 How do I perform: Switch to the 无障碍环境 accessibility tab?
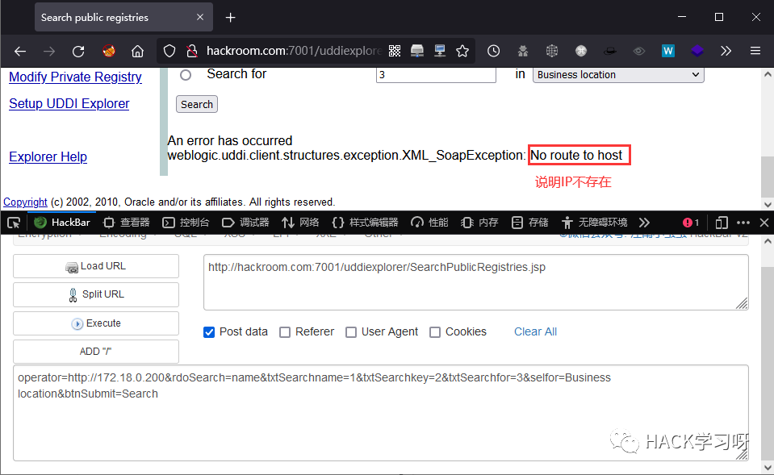[x=595, y=223]
